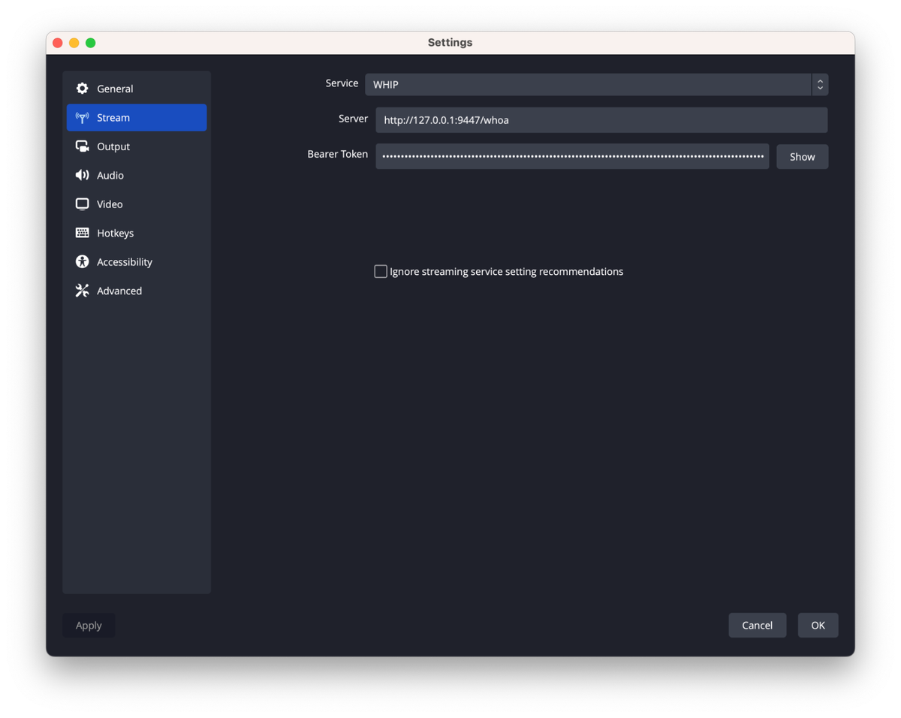Screen dimensions: 901x718
Task: Confirm settings with the OK button
Action: (818, 625)
